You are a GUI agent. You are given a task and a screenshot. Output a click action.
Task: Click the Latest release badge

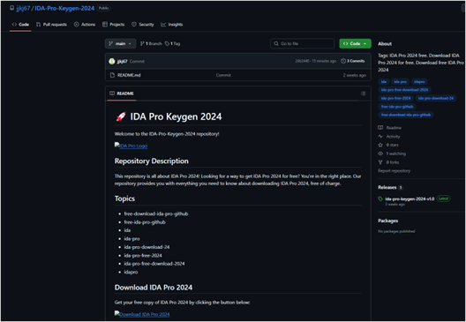[443, 198]
